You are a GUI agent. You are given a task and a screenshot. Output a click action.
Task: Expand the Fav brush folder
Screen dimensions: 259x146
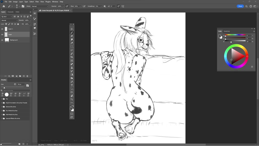pos(2,99)
